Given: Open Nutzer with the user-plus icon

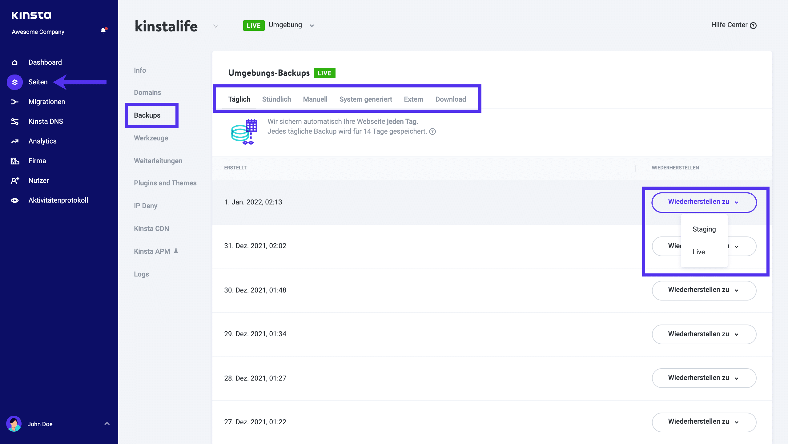Looking at the screenshot, I should pyautogui.click(x=14, y=180).
